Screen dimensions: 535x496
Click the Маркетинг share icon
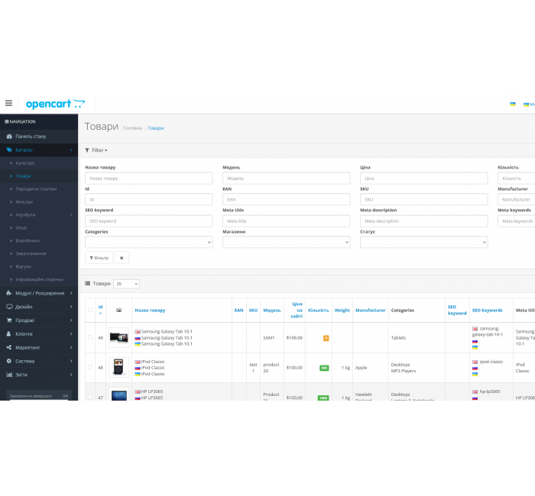tap(9, 347)
